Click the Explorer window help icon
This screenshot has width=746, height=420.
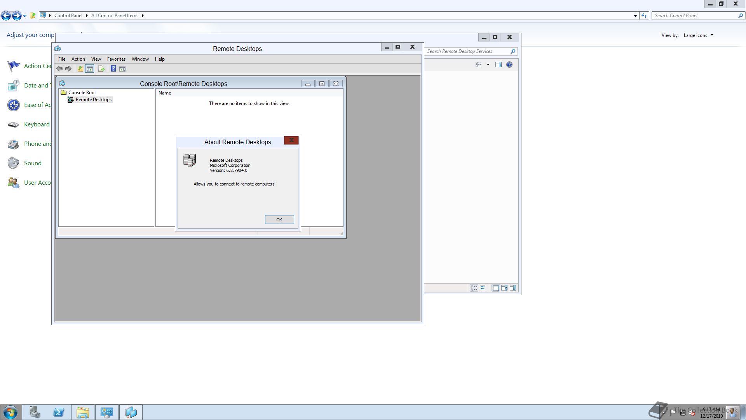(x=509, y=65)
